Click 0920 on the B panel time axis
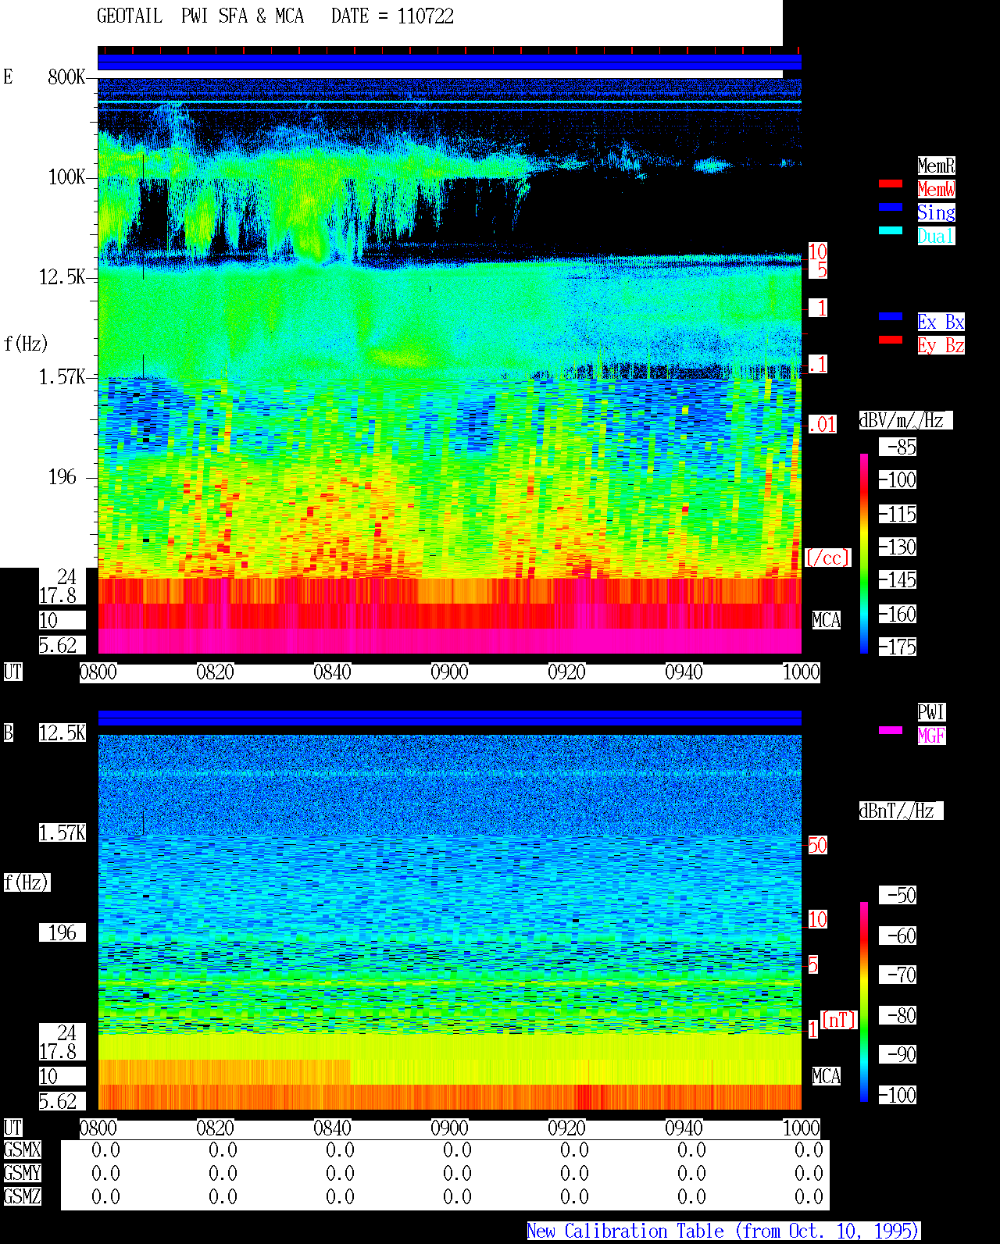This screenshot has height=1244, width=1000. pyautogui.click(x=566, y=1128)
